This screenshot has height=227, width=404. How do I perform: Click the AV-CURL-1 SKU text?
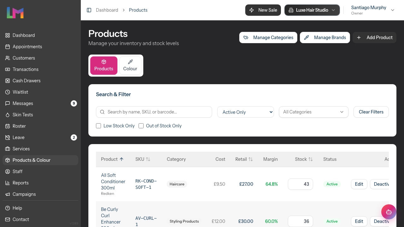146,221
